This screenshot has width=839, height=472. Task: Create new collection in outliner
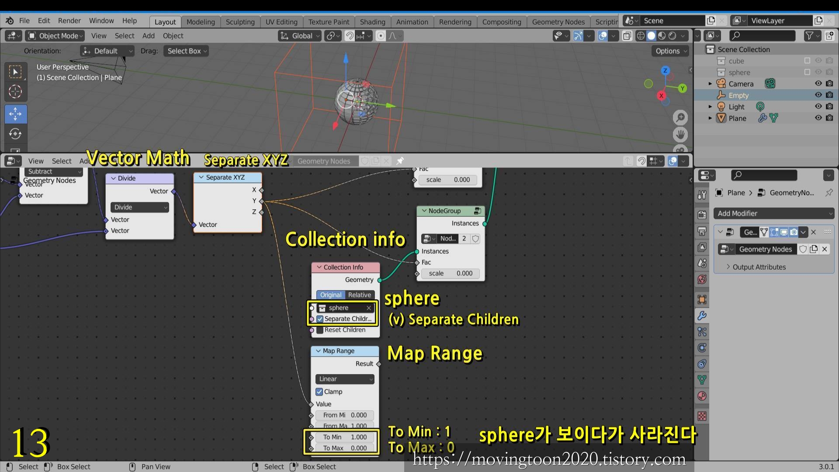(x=829, y=36)
